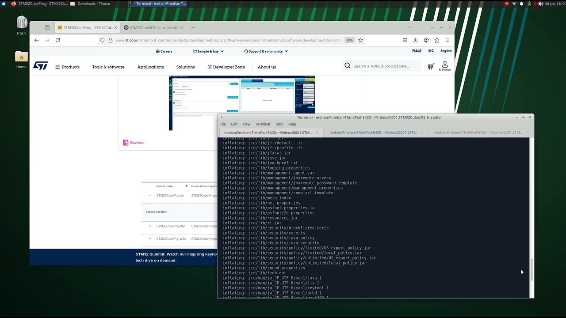Open the Home folder desktop icon

21,57
